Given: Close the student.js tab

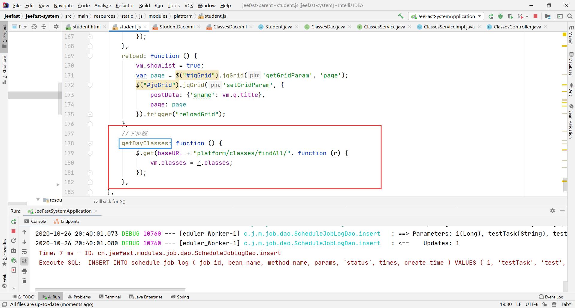Looking at the screenshot, I should pyautogui.click(x=145, y=27).
